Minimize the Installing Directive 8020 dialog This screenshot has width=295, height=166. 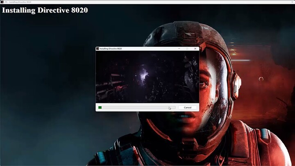click(179, 48)
